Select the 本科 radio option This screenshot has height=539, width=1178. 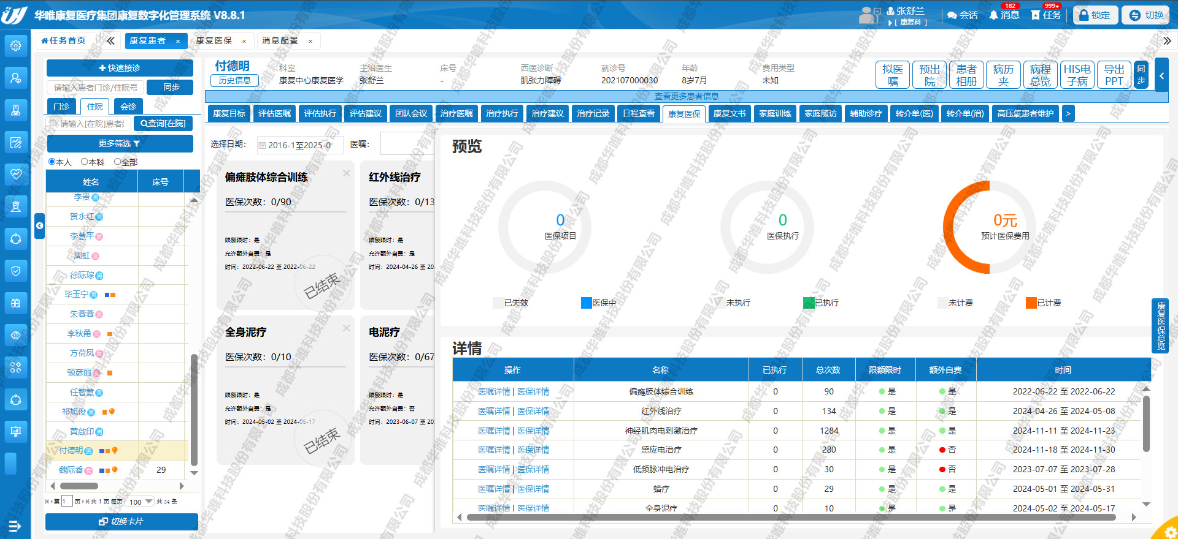85,162
